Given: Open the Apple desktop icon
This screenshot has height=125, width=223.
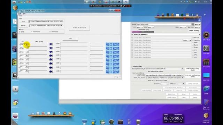Looking at the screenshot, I should click(x=15, y=89).
